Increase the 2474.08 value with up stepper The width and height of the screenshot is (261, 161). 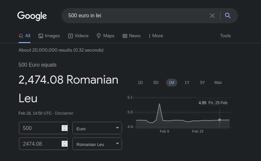(x=65, y=142)
